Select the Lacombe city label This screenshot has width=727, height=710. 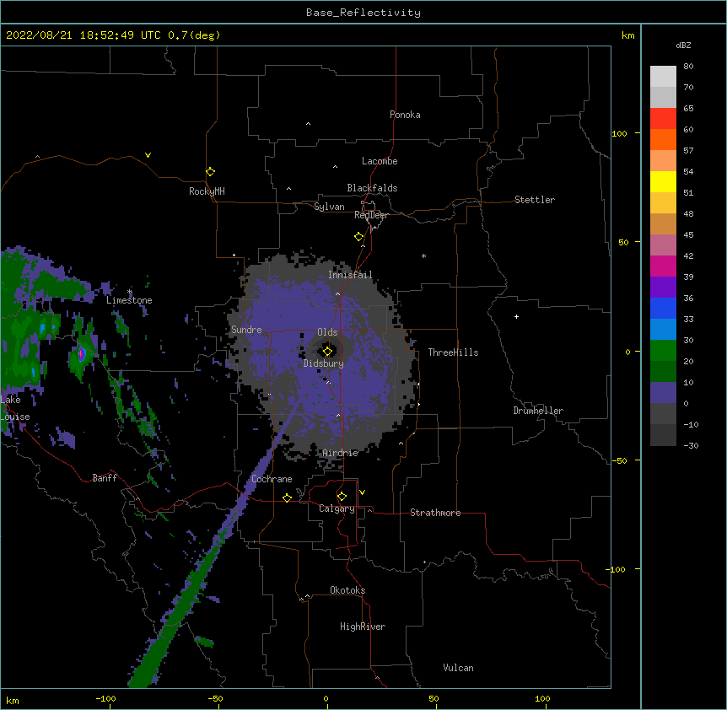click(380, 161)
